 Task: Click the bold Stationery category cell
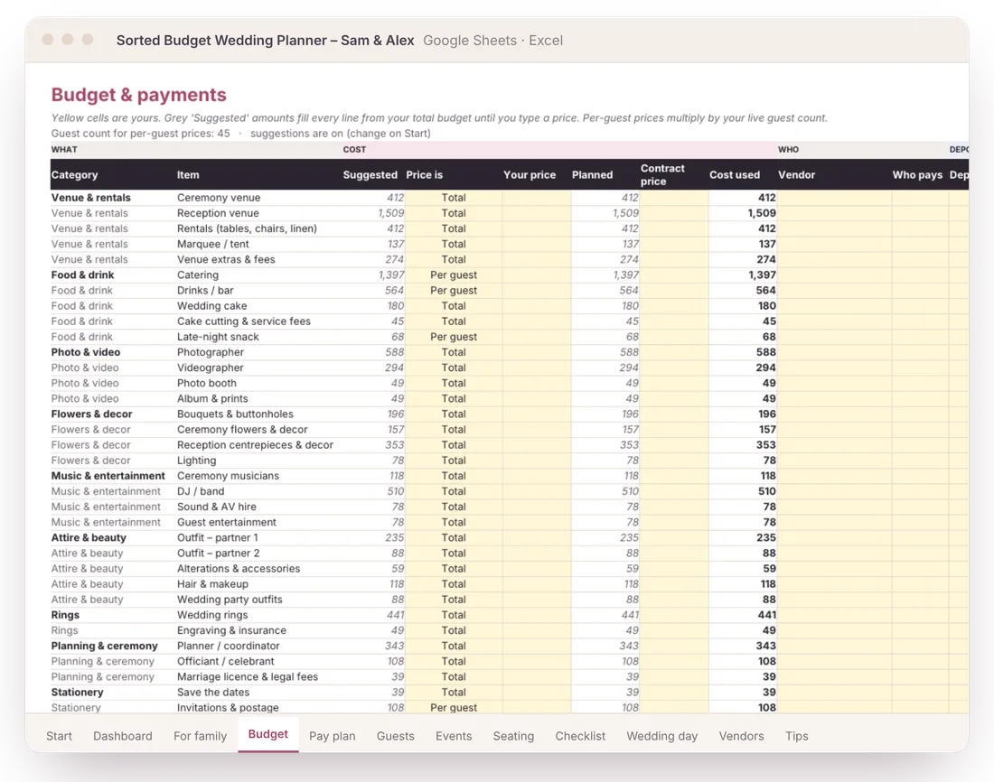pyautogui.click(x=78, y=692)
